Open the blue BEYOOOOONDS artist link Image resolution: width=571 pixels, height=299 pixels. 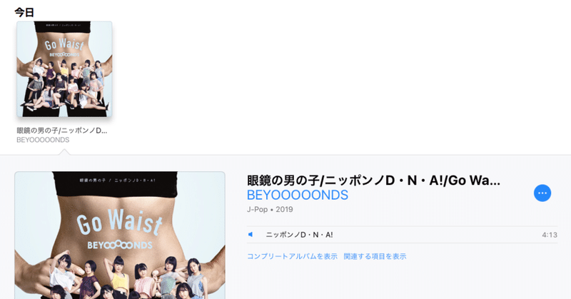click(x=298, y=196)
